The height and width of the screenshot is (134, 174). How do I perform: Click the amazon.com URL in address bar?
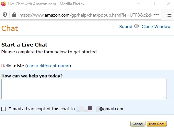point(85,15)
